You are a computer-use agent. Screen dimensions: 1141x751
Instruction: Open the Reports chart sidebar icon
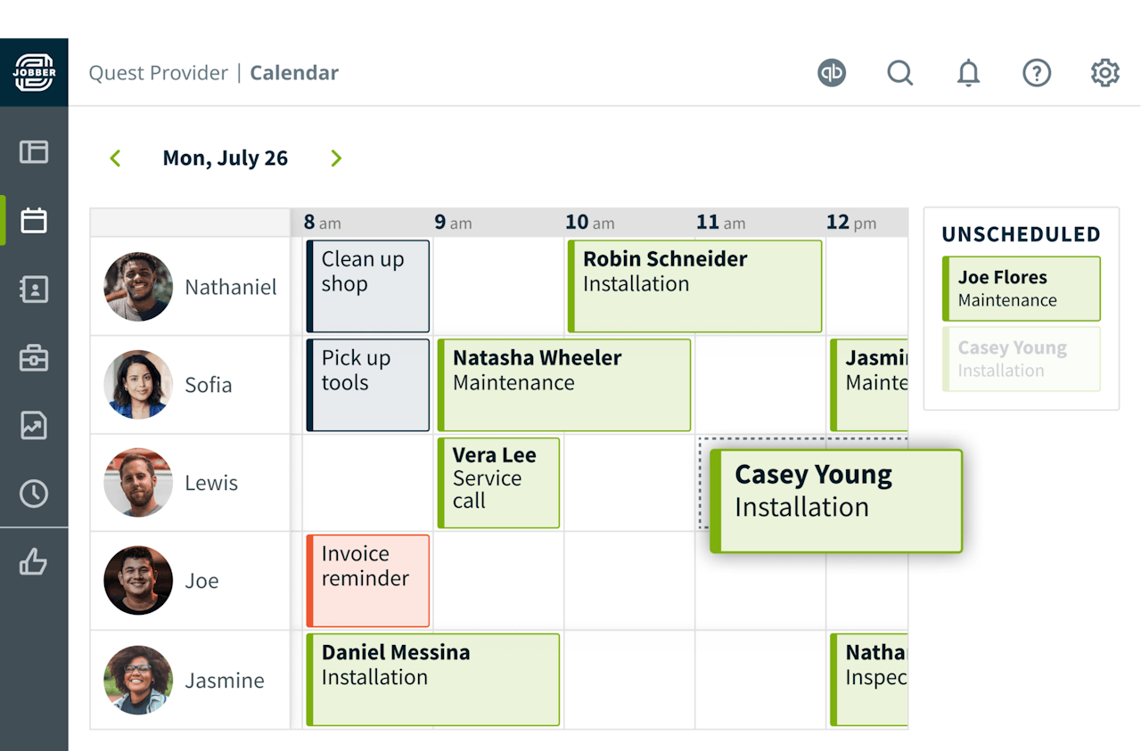coord(34,426)
